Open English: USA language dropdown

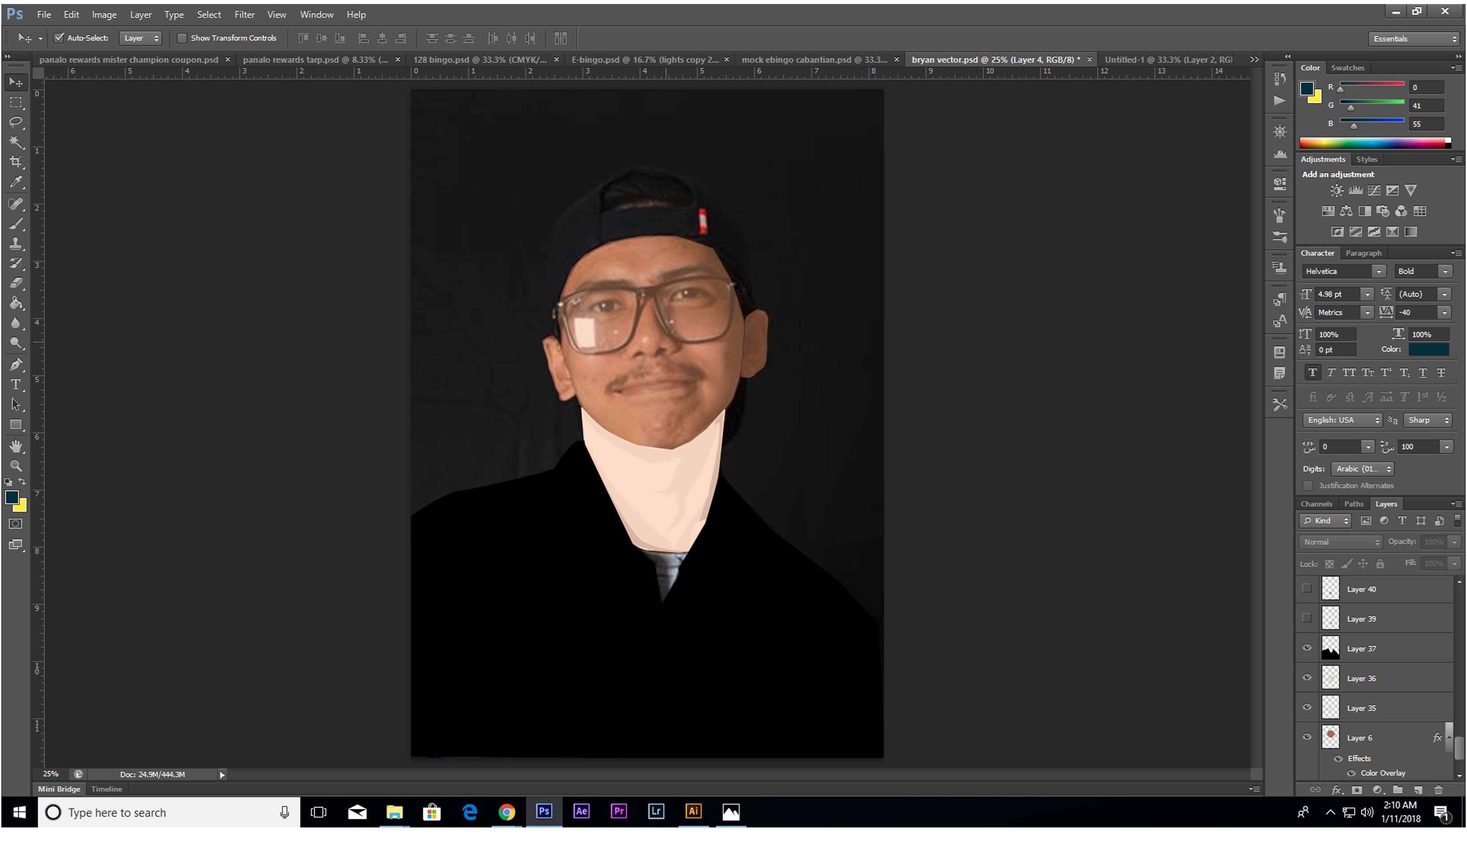1342,420
